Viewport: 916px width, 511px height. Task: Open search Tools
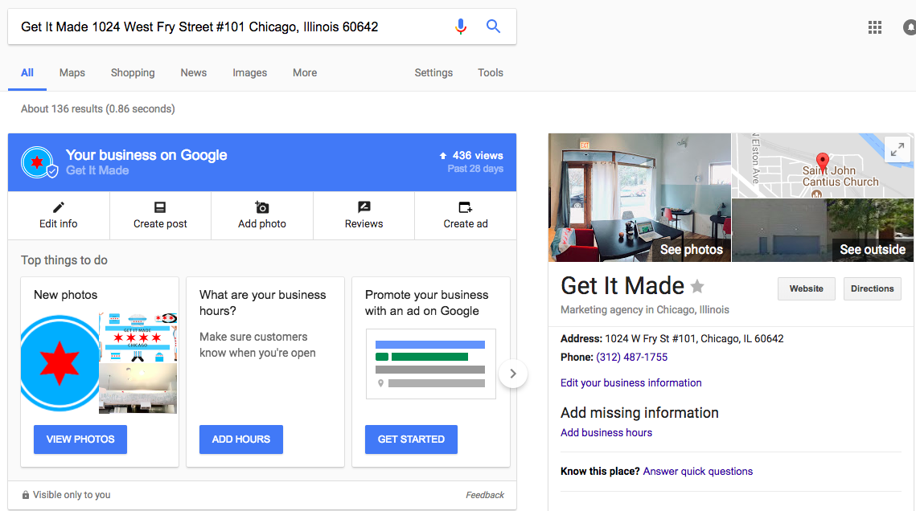coord(490,73)
